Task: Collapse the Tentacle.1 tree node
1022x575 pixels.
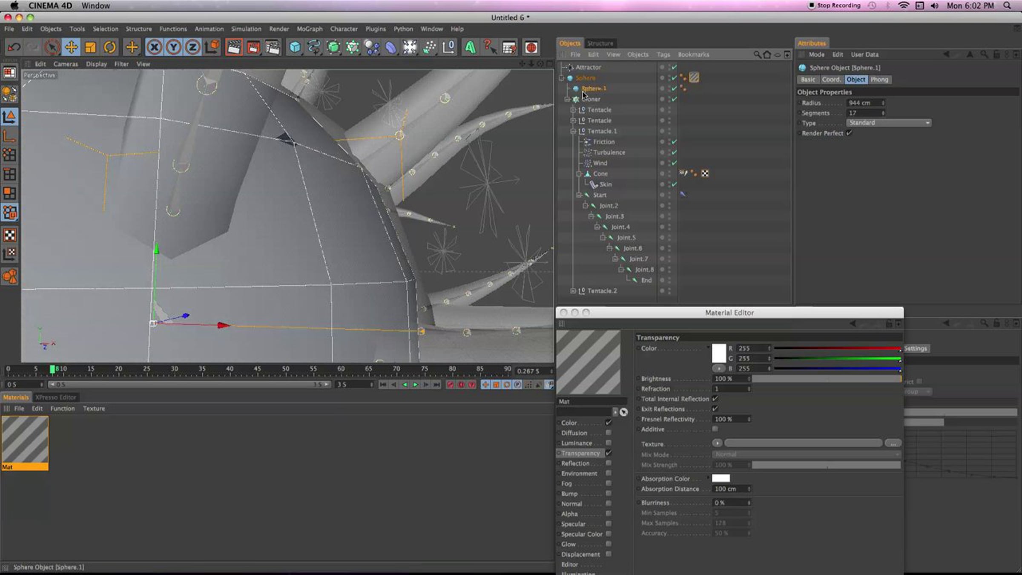Action: point(573,131)
